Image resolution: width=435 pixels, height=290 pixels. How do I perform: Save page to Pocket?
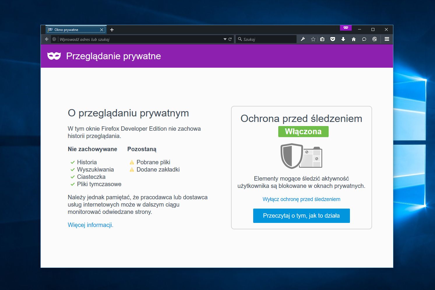click(333, 39)
